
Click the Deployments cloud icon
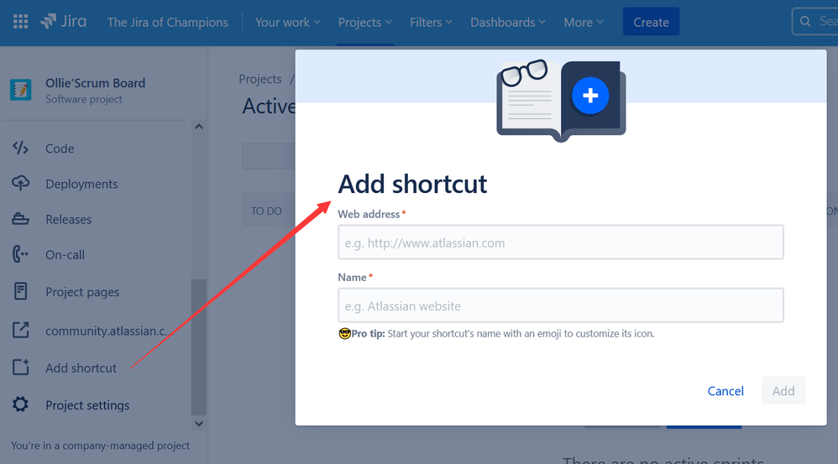point(20,183)
